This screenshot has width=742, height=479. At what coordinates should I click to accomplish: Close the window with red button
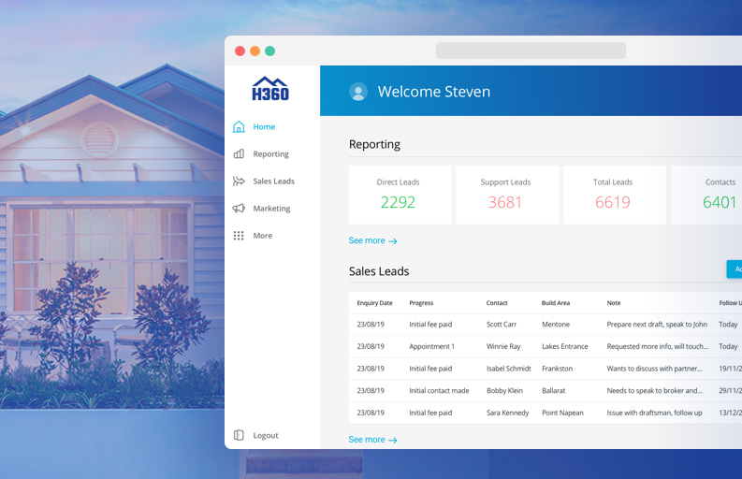tap(240, 51)
